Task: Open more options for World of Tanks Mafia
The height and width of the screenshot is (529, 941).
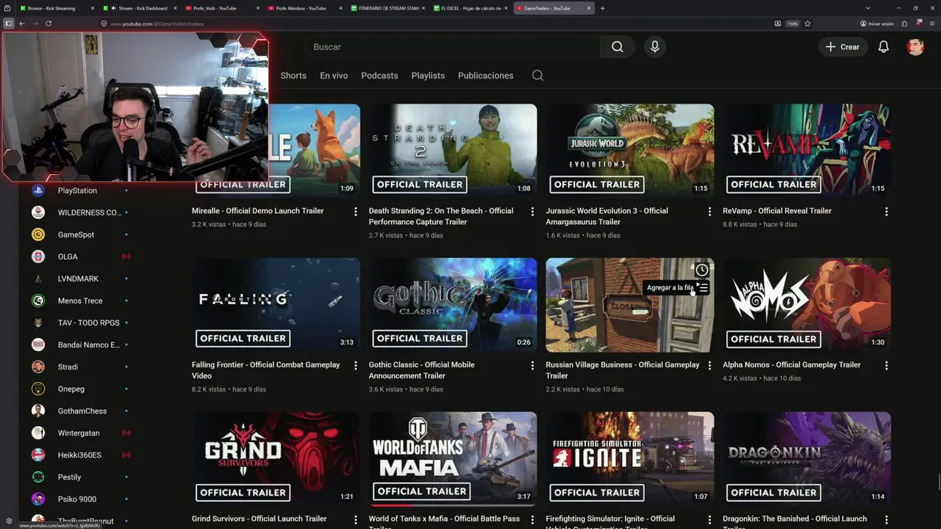Action: 533,519
